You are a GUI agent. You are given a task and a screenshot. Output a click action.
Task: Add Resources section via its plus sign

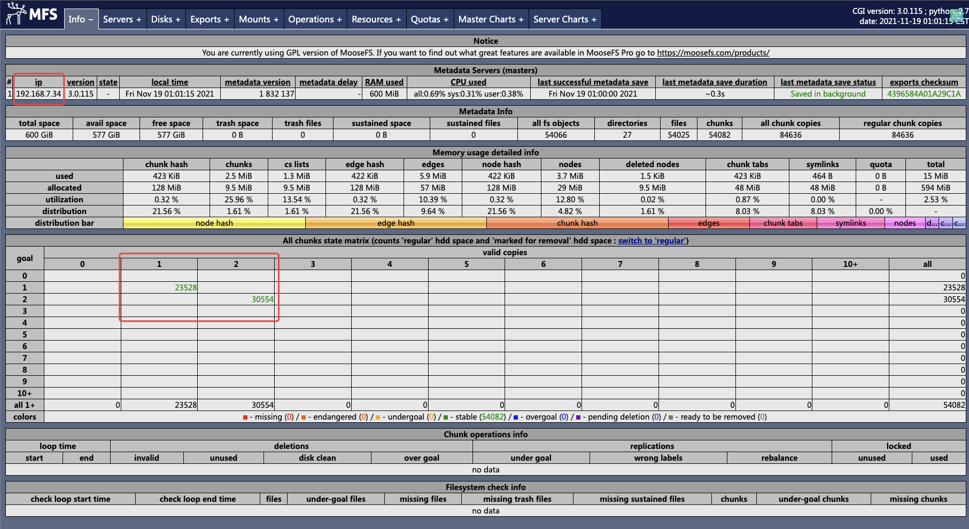(x=398, y=19)
